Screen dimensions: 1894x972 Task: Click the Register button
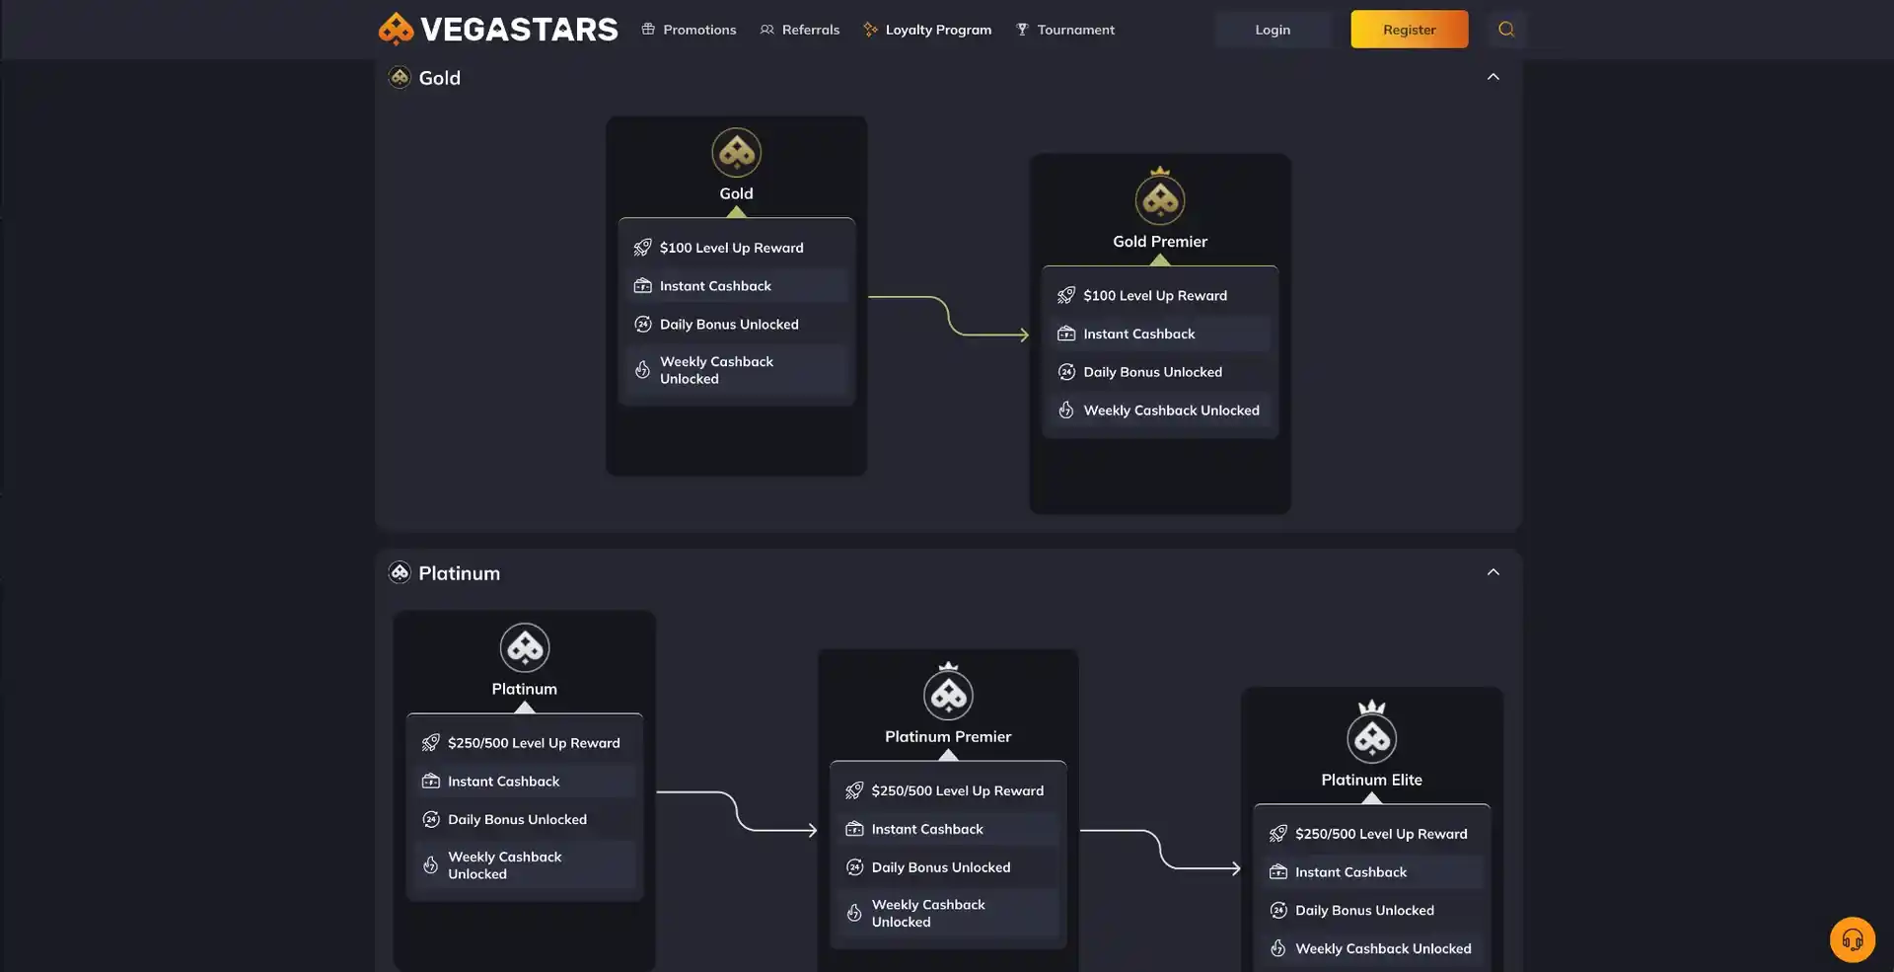coord(1409,30)
